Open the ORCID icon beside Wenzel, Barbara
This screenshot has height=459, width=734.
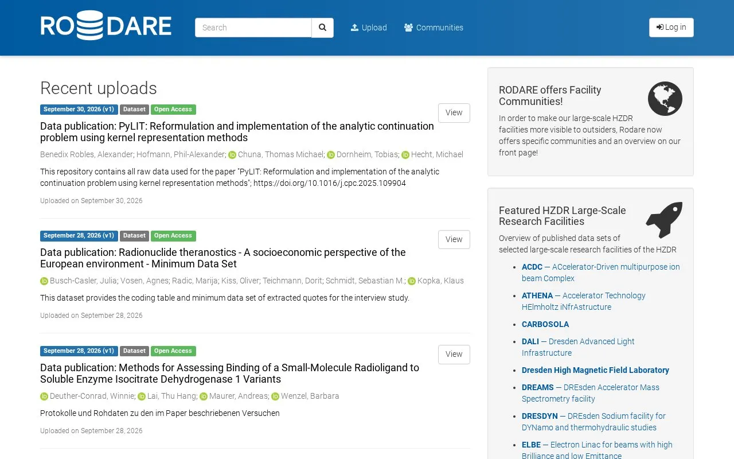point(275,396)
